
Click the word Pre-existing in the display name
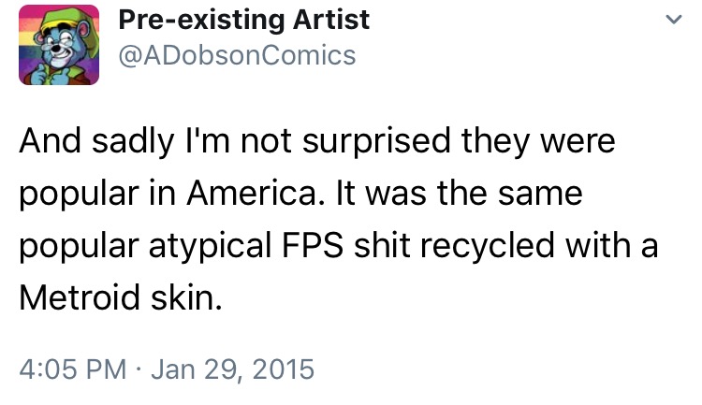point(201,21)
